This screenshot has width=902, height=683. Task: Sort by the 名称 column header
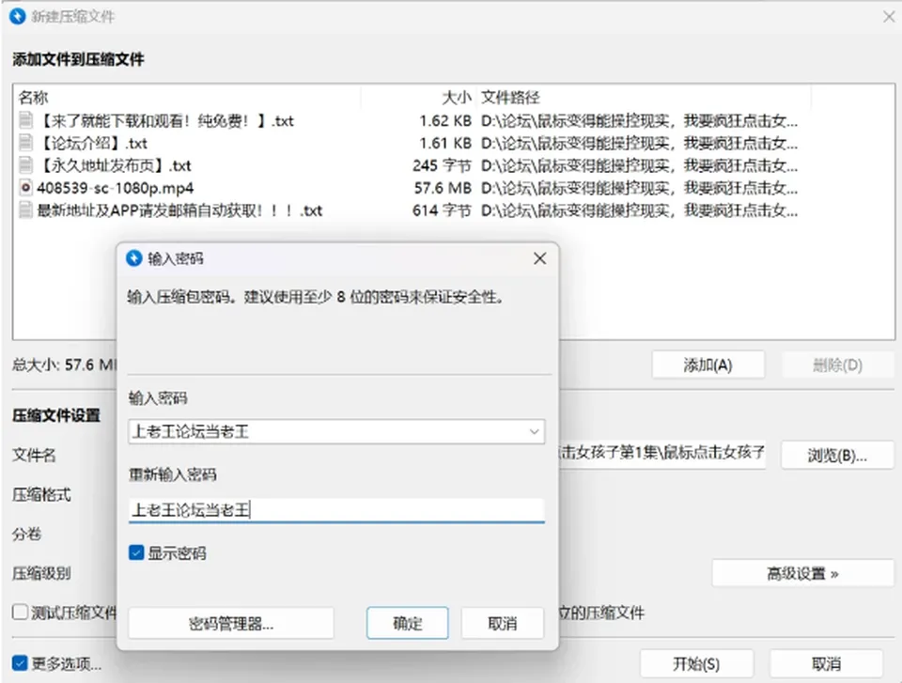pyautogui.click(x=34, y=98)
